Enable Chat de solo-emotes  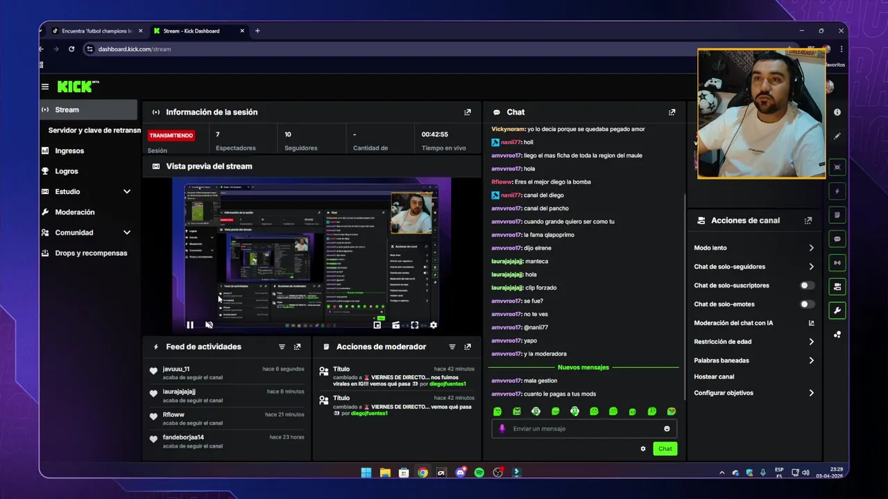(x=807, y=304)
